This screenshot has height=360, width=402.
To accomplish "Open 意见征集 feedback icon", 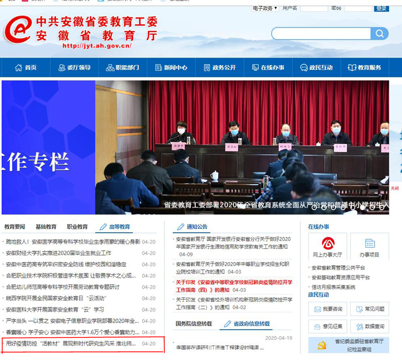I will [327, 326].
